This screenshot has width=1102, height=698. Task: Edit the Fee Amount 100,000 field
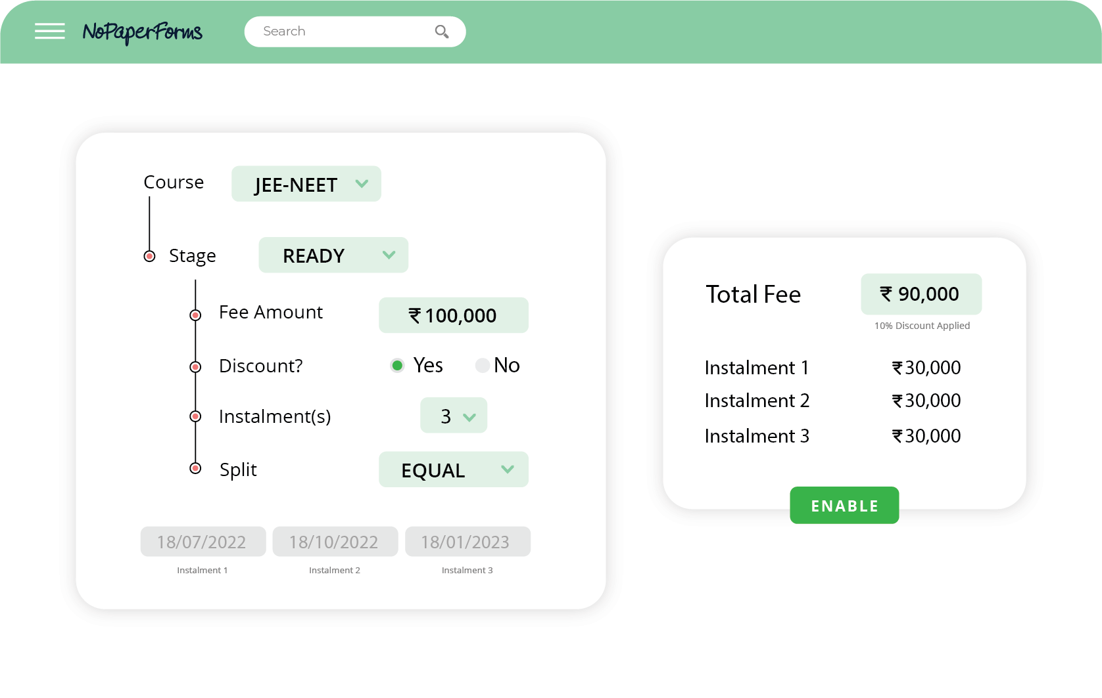pyautogui.click(x=454, y=315)
